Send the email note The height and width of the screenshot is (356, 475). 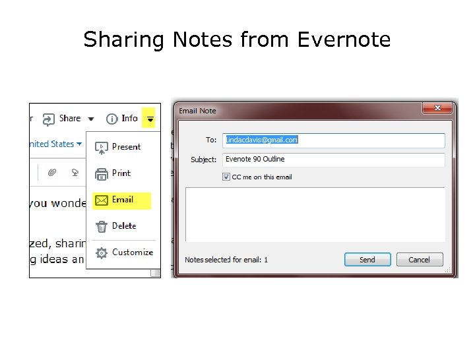[367, 260]
